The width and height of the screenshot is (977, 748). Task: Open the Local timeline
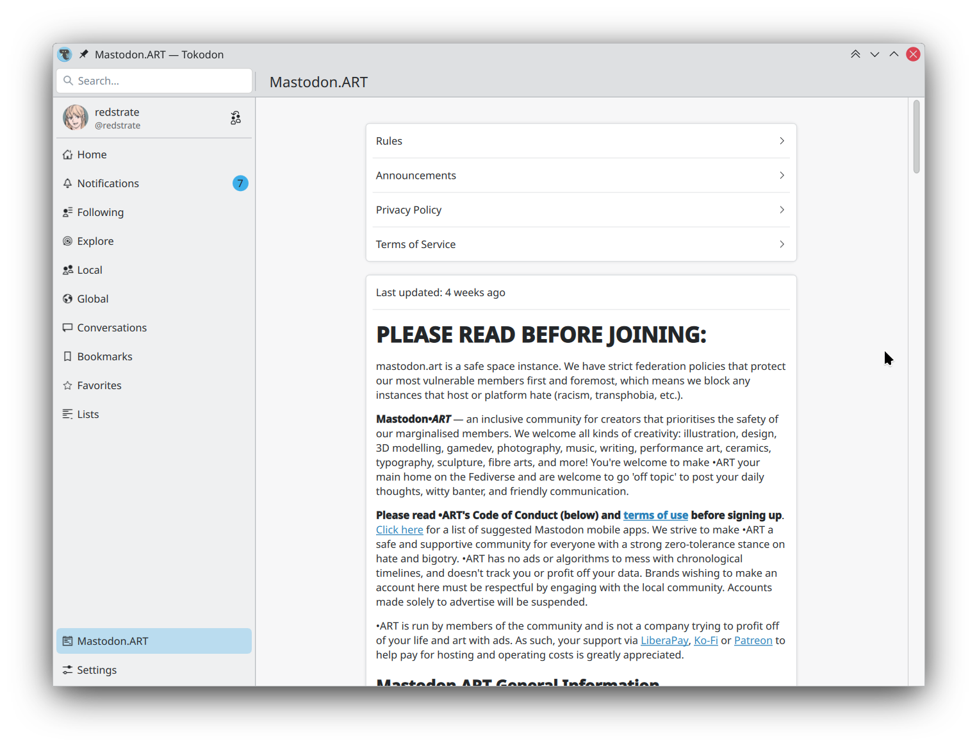[154, 270]
